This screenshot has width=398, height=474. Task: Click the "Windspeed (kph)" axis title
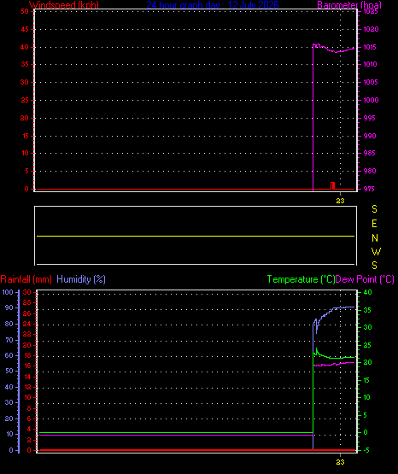[64, 5]
